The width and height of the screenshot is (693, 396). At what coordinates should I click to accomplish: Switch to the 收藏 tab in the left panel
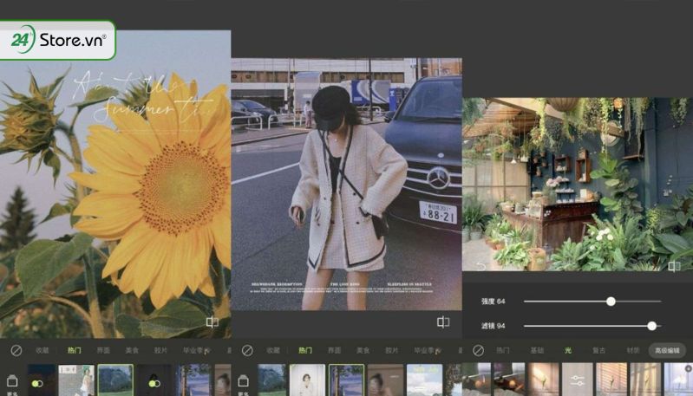point(42,350)
